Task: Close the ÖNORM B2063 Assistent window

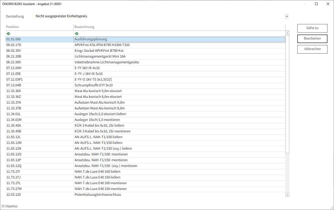Action: pyautogui.click(x=328, y=4)
